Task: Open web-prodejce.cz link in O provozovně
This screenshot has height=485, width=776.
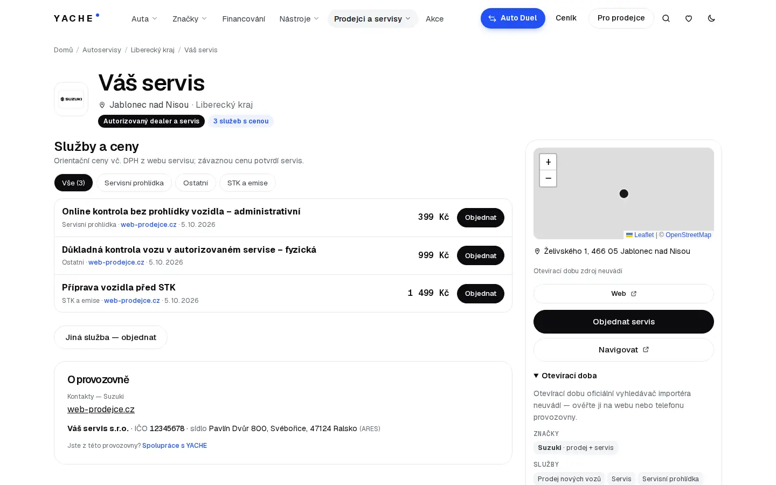Action: (101, 409)
